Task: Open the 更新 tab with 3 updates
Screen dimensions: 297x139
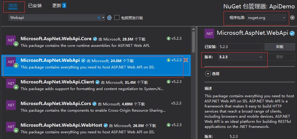Action: [59, 6]
